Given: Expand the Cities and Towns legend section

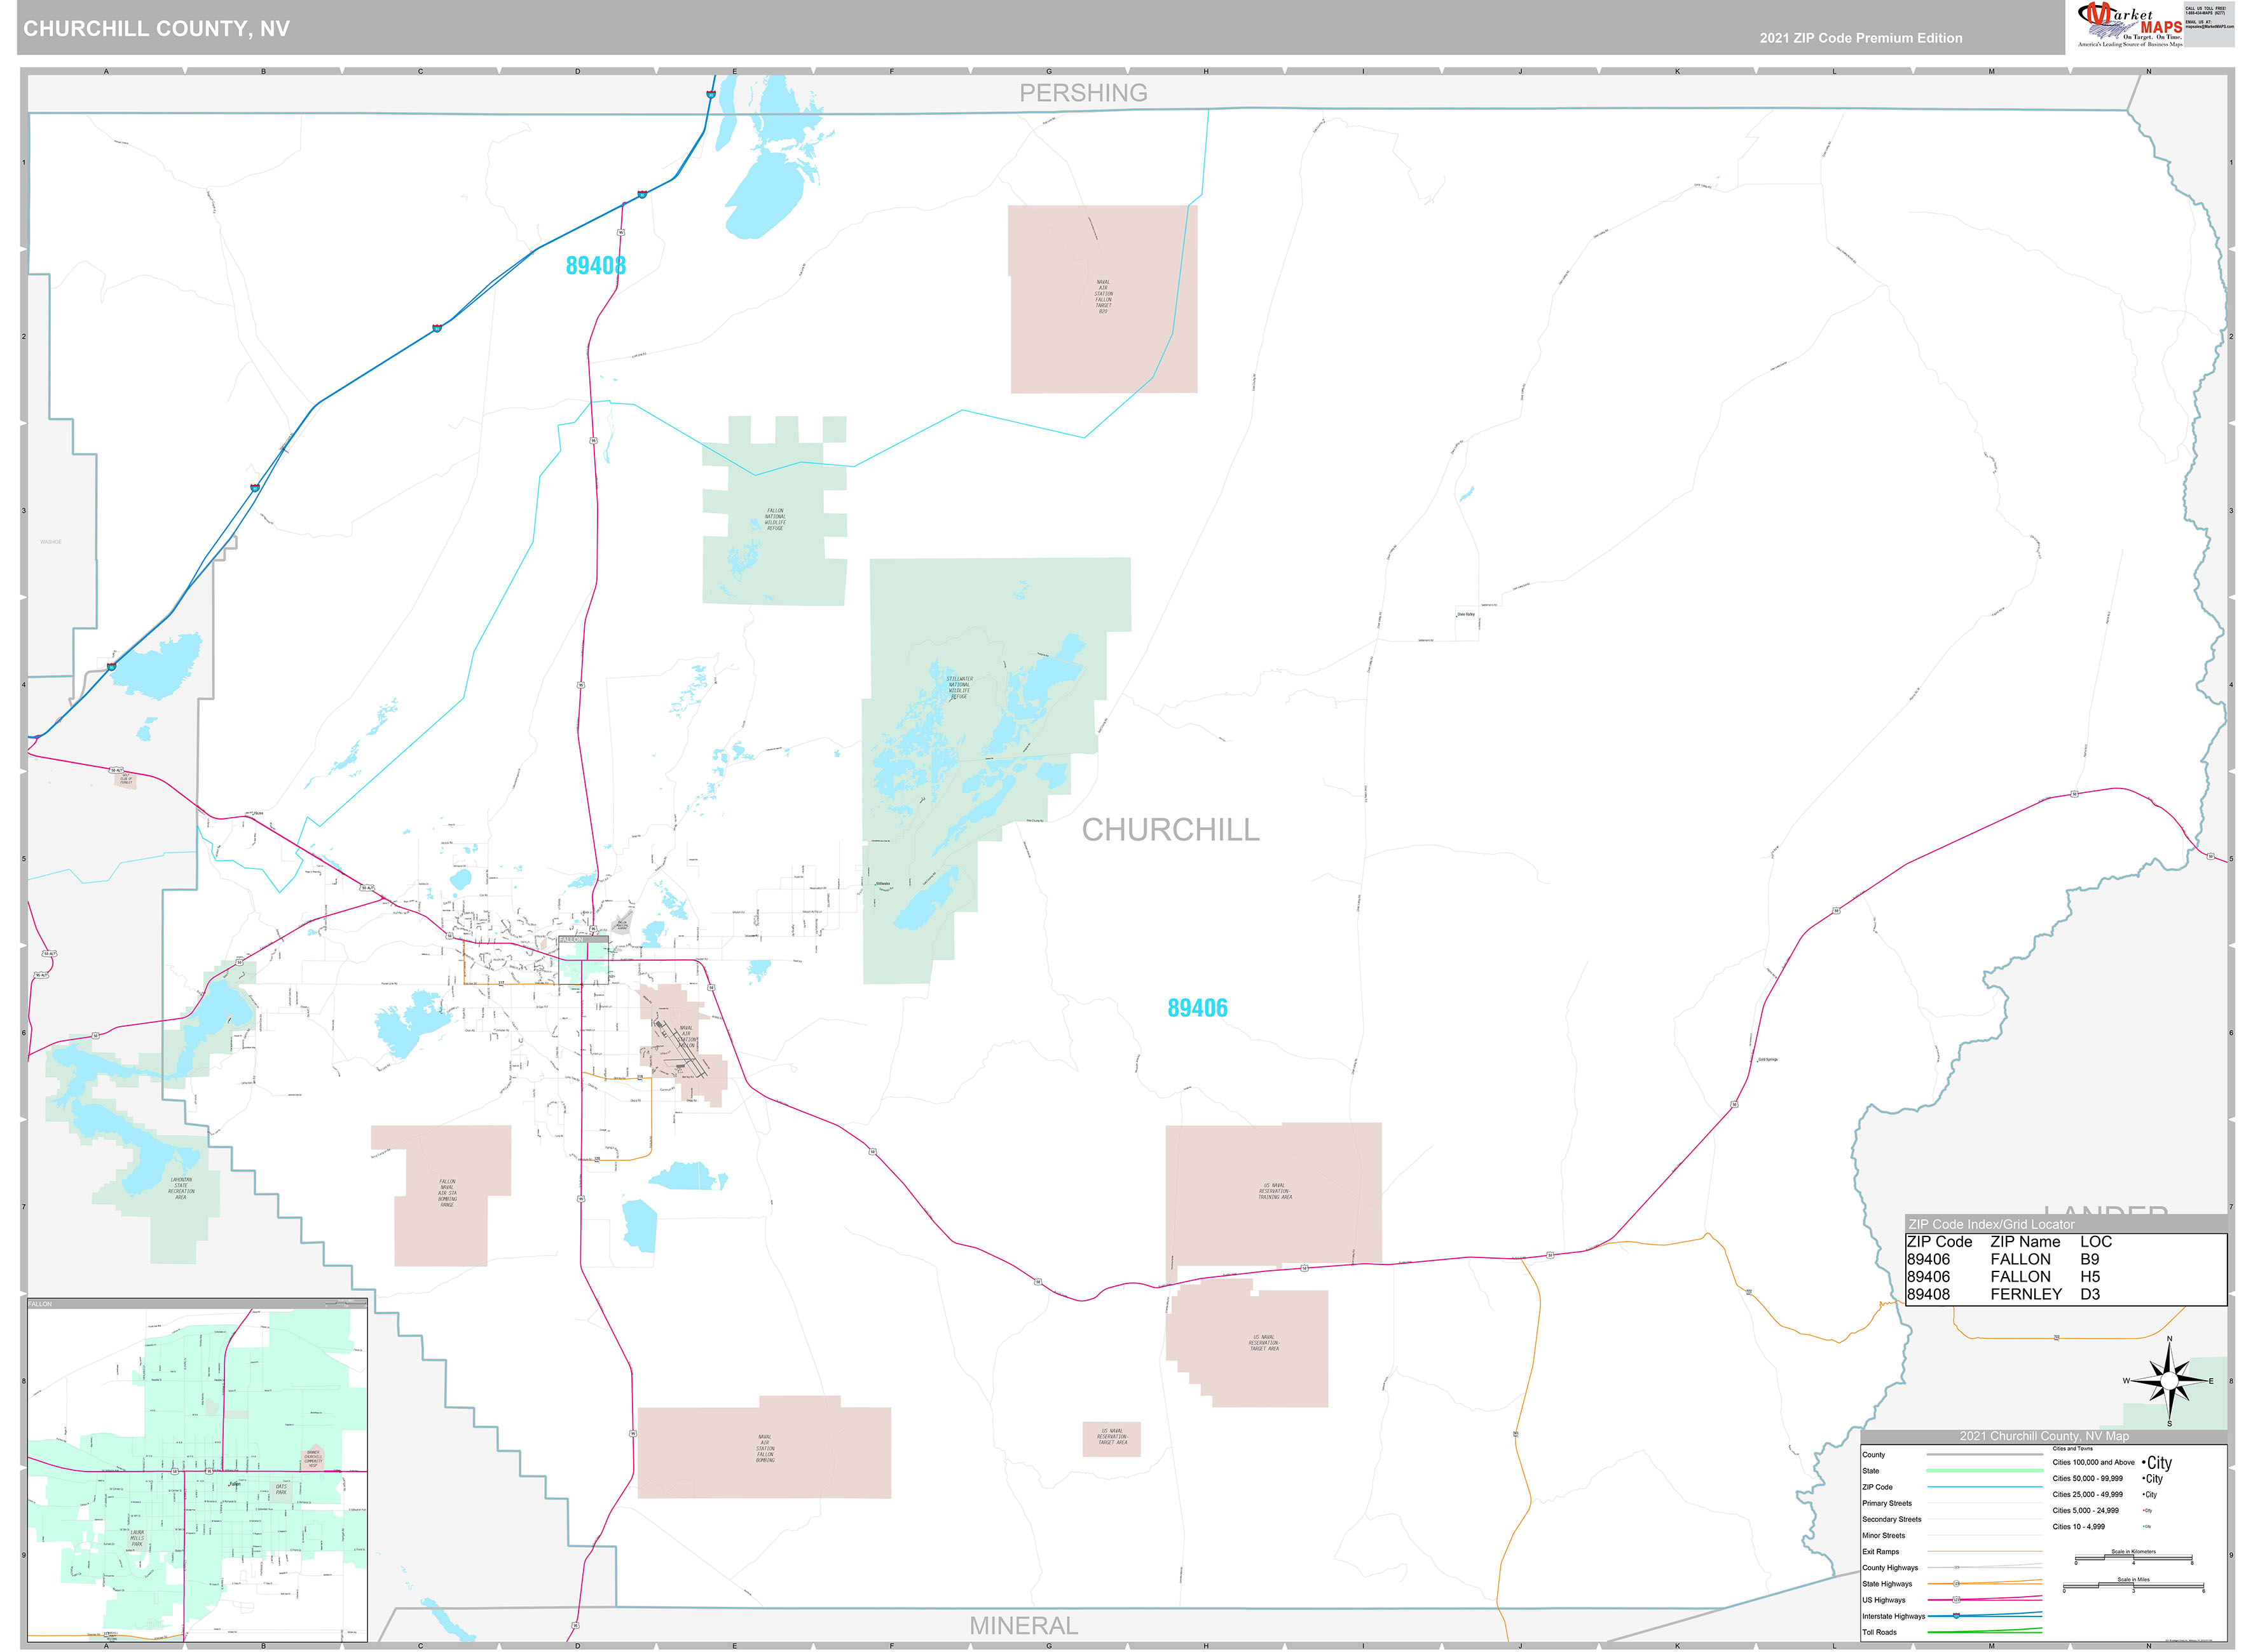Looking at the screenshot, I should (x=2073, y=1449).
